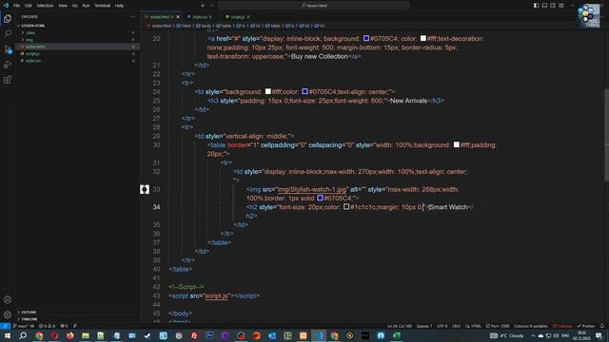Switch to the style.css tab
609x342 pixels.
(x=200, y=17)
